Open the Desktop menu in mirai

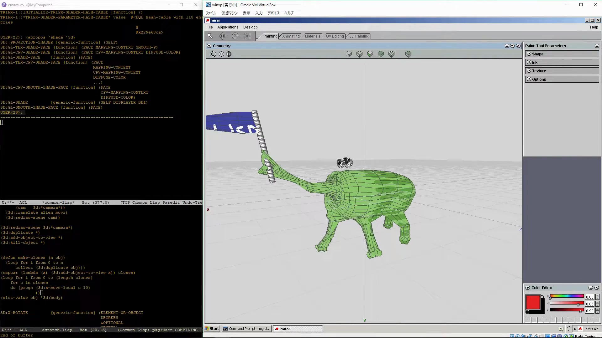pyautogui.click(x=250, y=27)
